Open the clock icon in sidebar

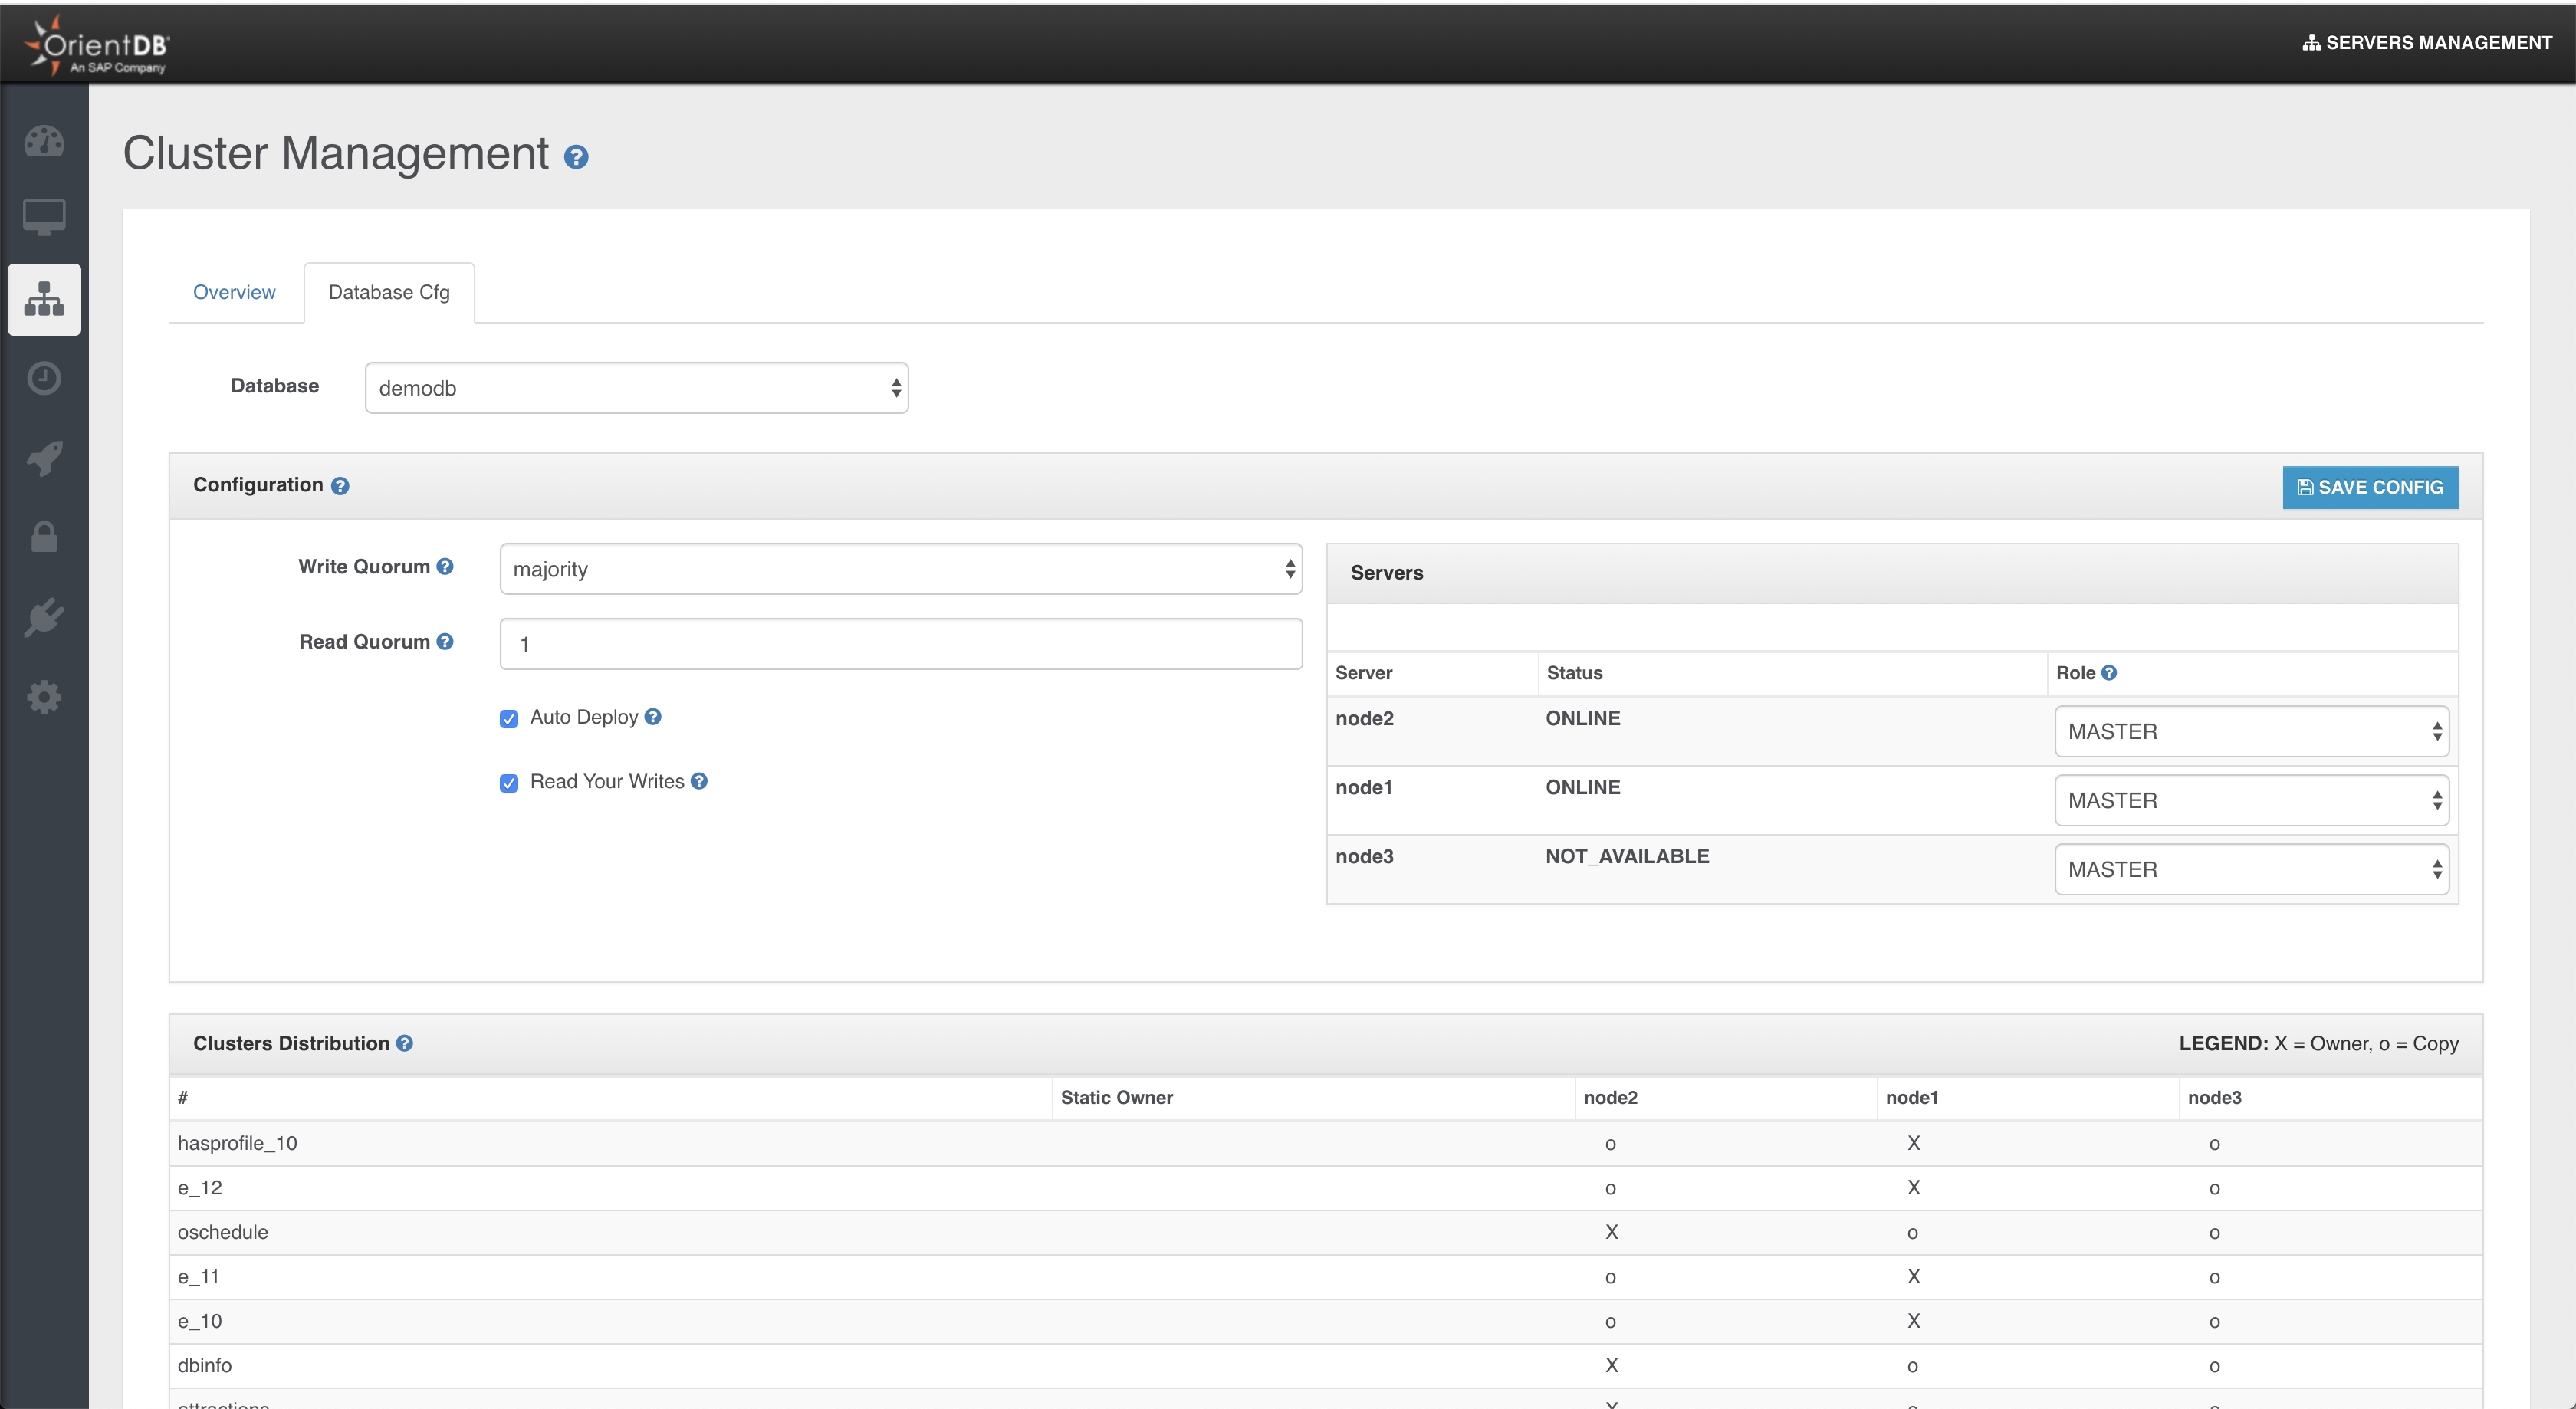pos(44,378)
